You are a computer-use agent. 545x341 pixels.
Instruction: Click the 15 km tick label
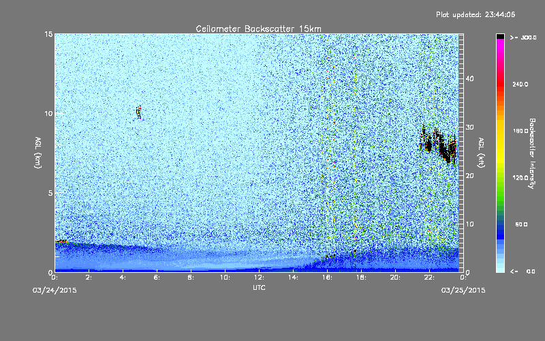(48, 34)
